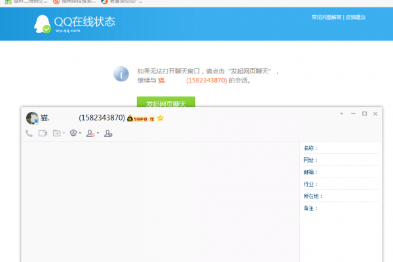Click the blue info circle icon

(x=121, y=74)
